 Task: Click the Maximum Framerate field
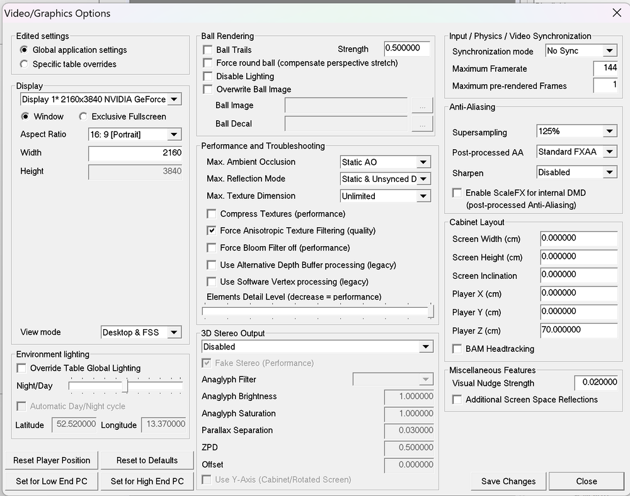(605, 68)
